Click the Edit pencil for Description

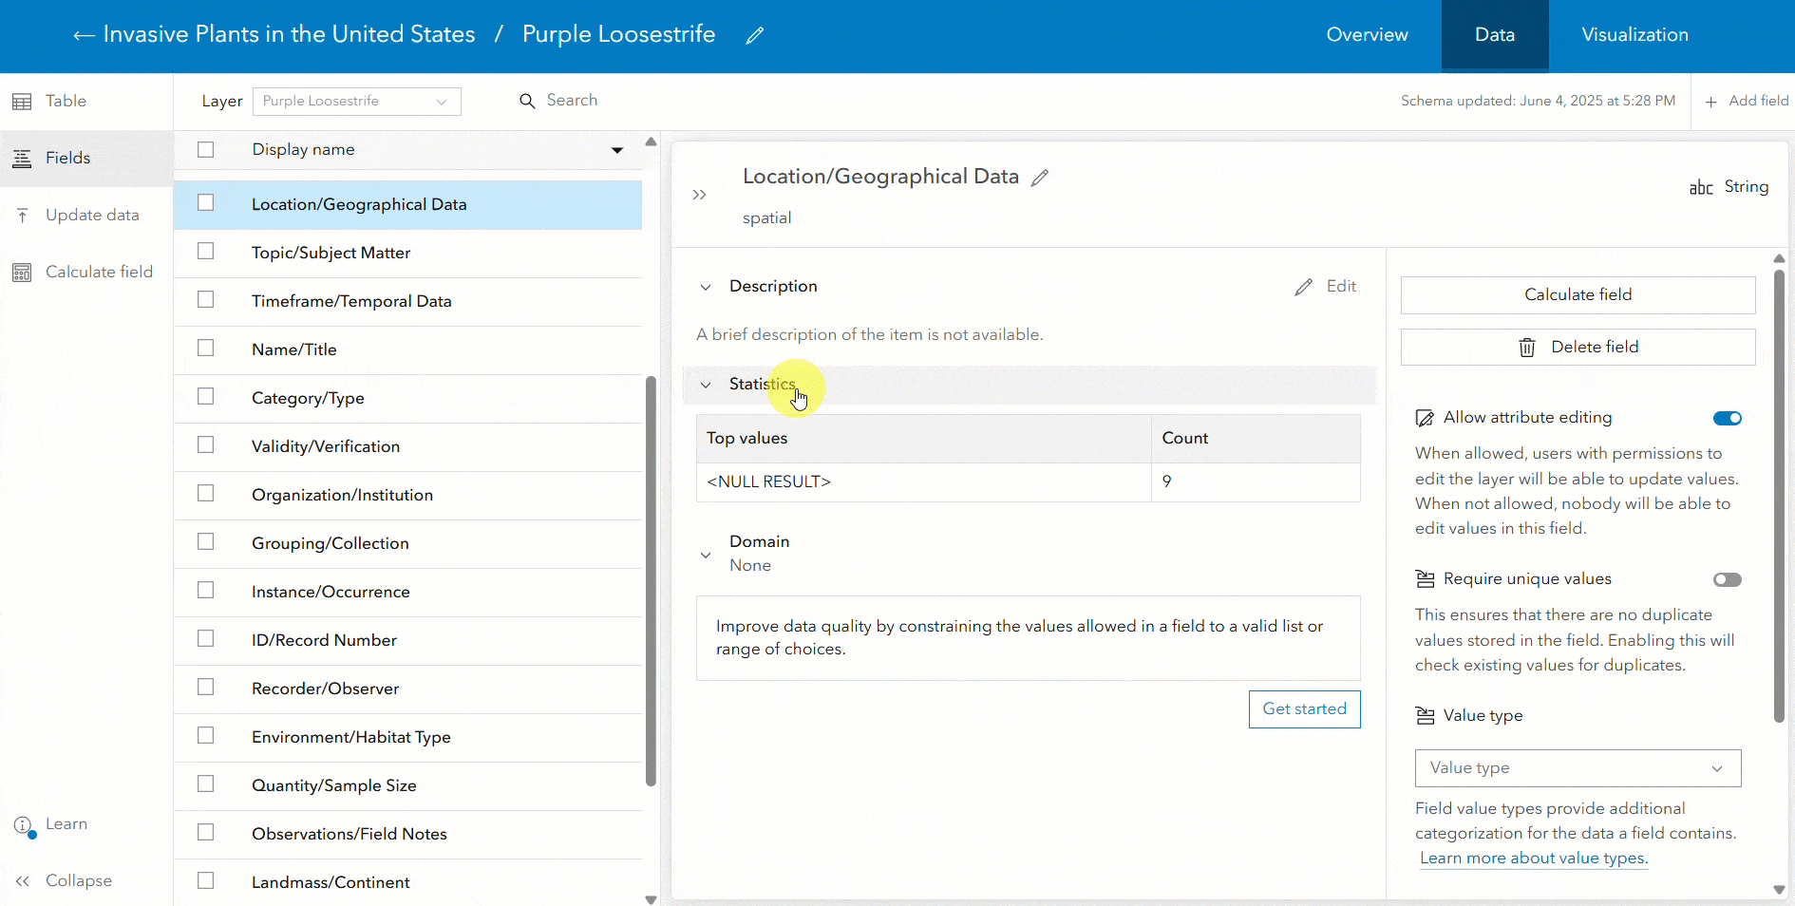click(x=1326, y=287)
